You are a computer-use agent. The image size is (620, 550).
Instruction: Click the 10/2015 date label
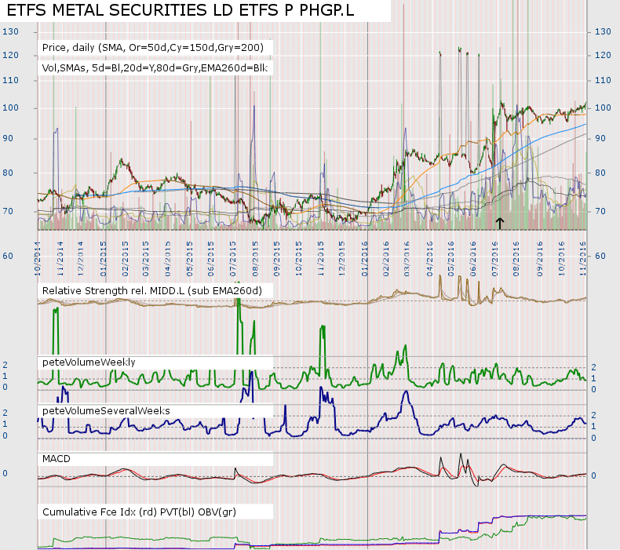pyautogui.click(x=298, y=259)
